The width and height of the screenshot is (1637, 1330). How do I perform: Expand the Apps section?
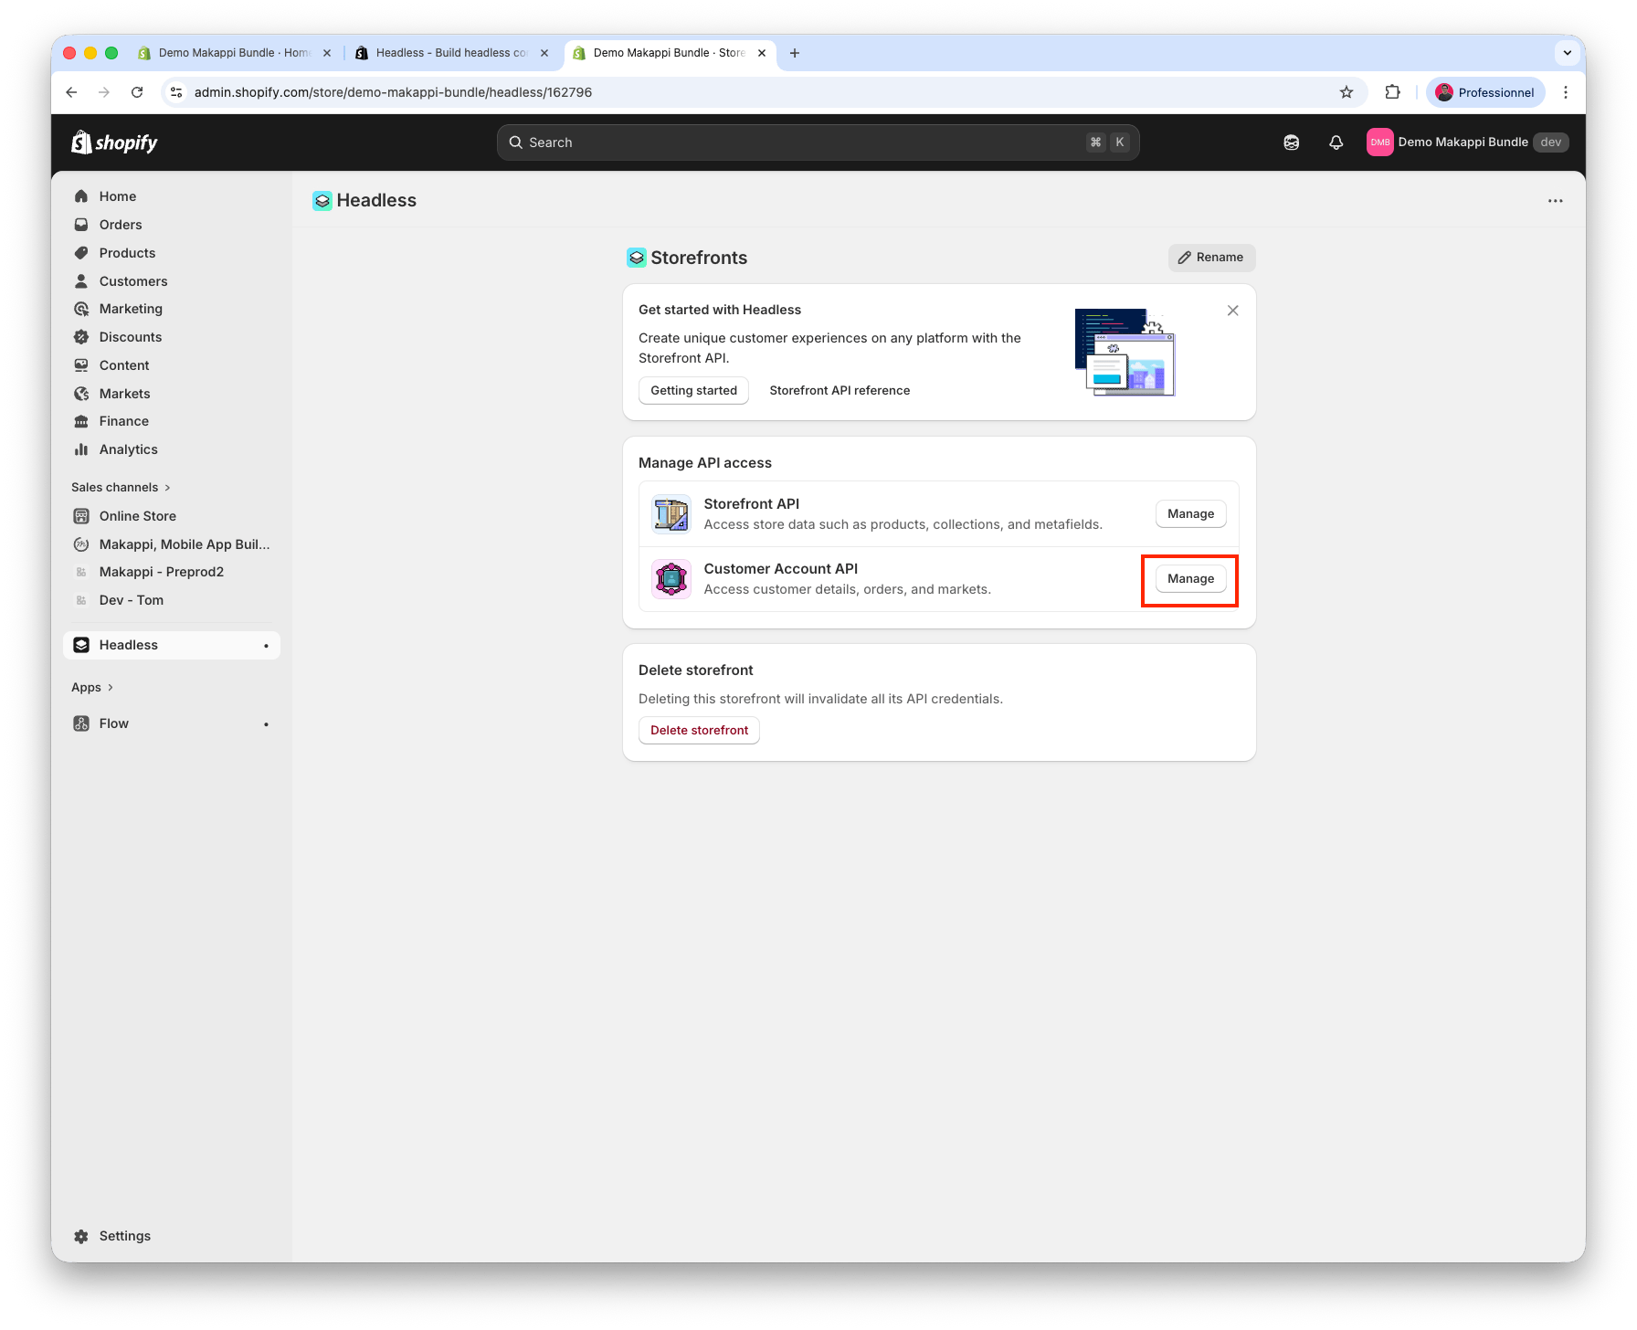[x=92, y=688]
